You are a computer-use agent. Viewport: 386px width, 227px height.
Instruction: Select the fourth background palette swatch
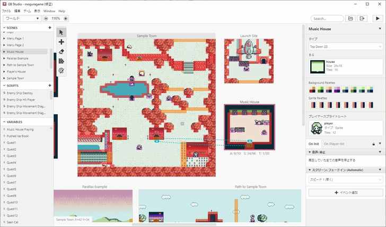pyautogui.click(x=337, y=89)
